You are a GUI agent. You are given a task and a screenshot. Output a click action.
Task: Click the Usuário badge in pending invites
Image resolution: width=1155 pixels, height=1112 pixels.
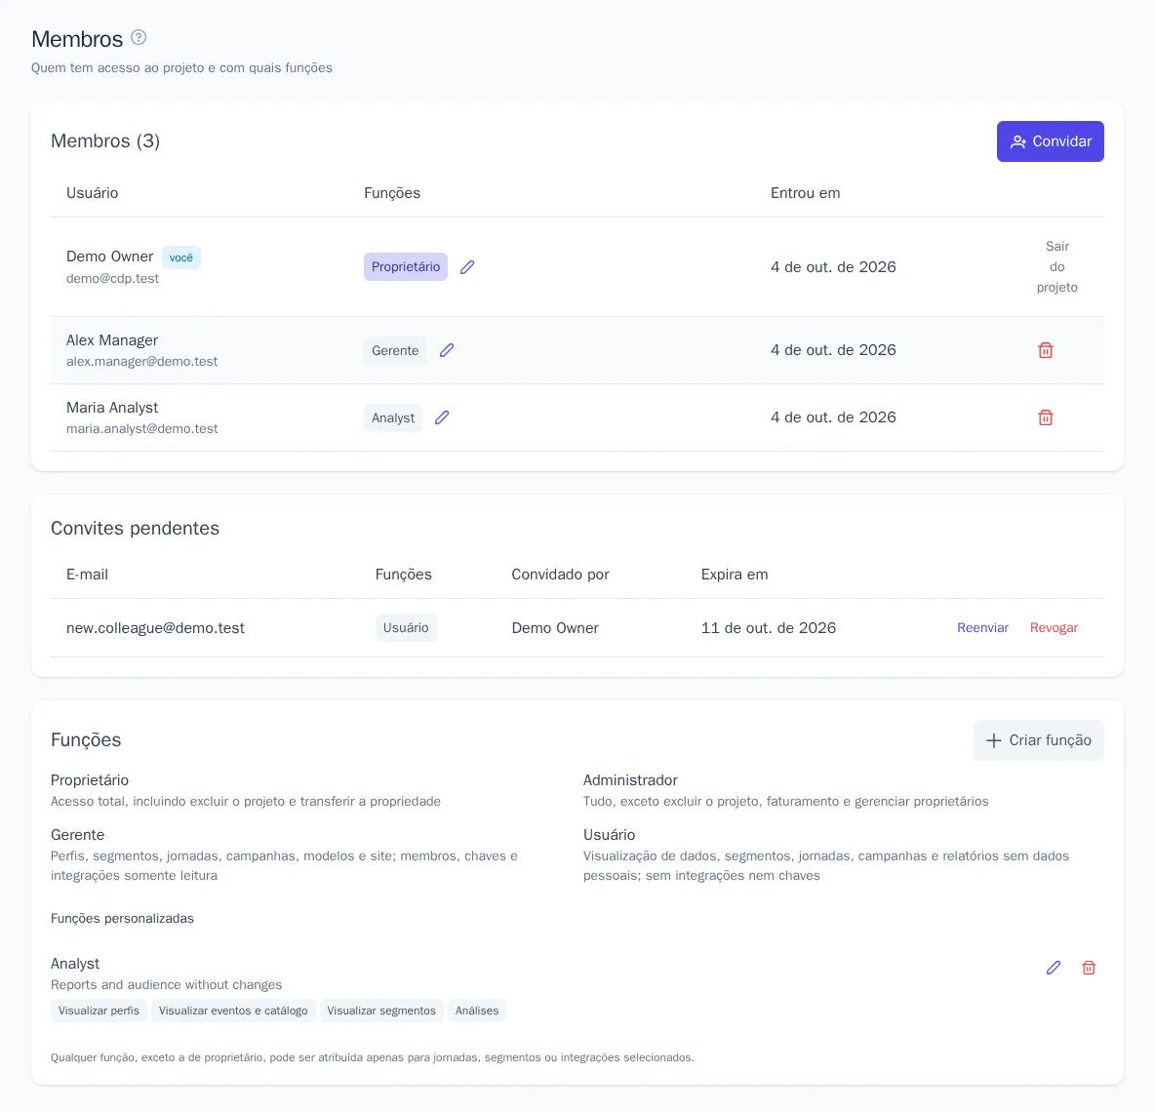point(406,627)
